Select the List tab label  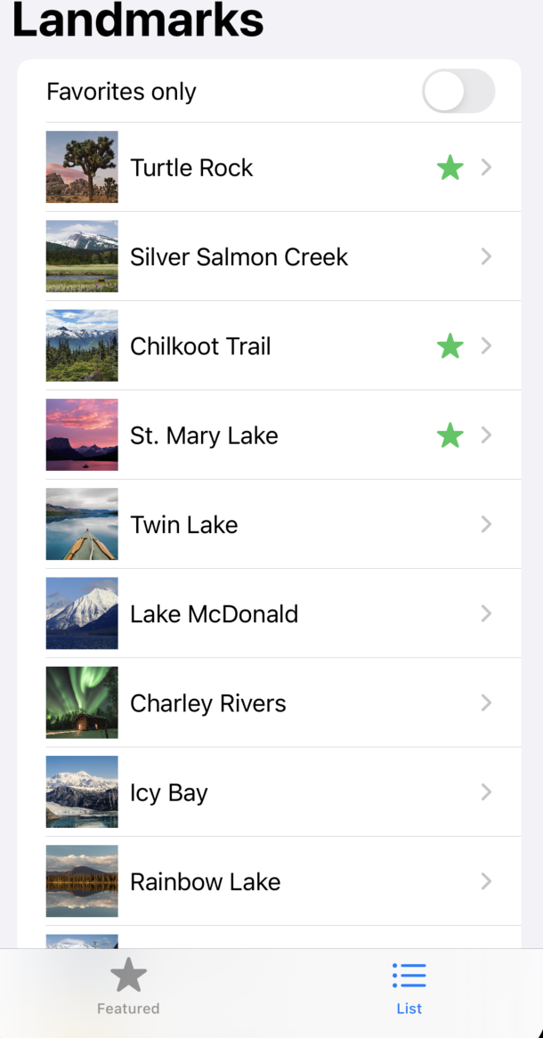pyautogui.click(x=409, y=1009)
